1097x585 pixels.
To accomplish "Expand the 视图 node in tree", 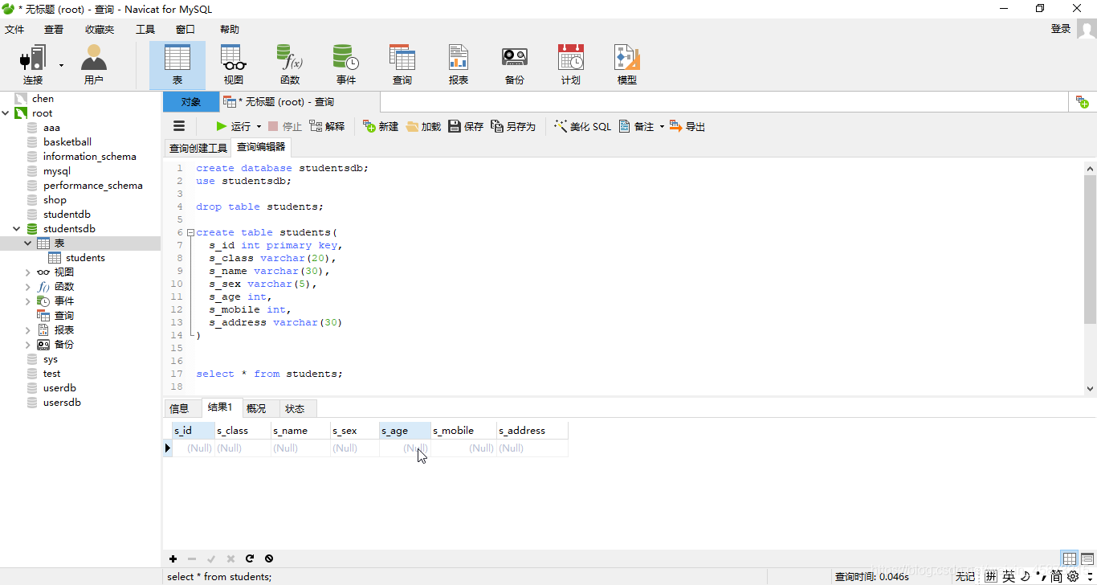I will pos(28,272).
